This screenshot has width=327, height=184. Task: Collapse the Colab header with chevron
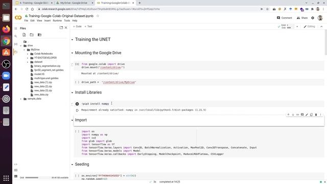tap(321, 27)
